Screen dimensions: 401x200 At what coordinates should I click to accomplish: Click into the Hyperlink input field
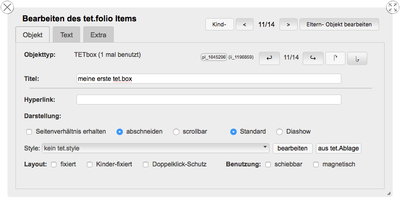209,100
